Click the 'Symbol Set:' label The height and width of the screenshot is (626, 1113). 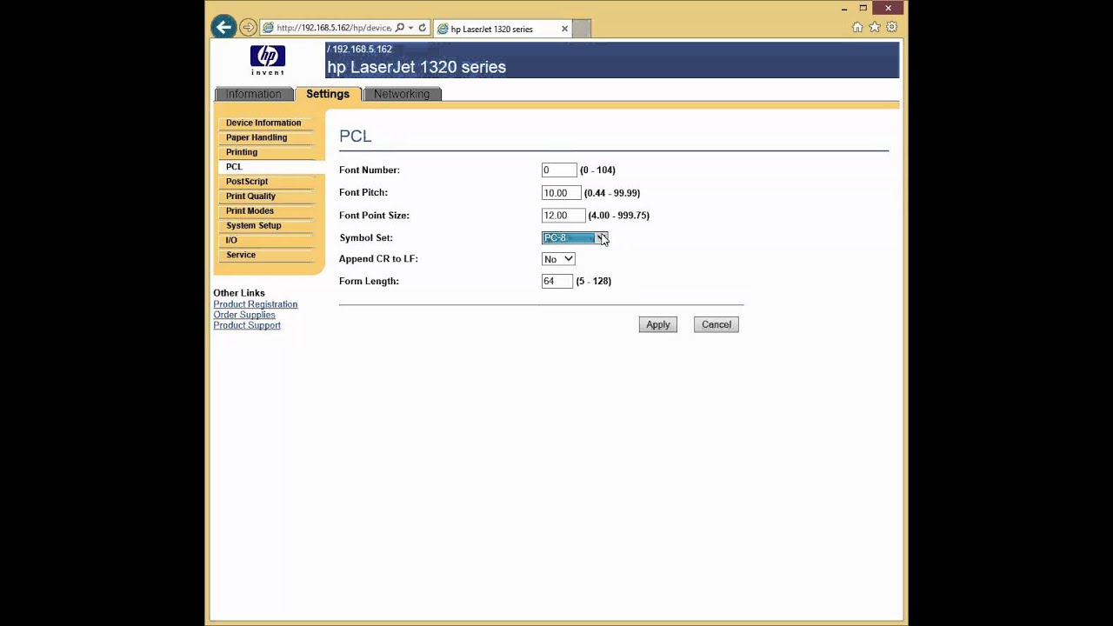[366, 238]
